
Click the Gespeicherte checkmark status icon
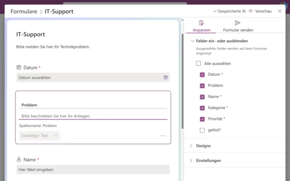(x=214, y=11)
